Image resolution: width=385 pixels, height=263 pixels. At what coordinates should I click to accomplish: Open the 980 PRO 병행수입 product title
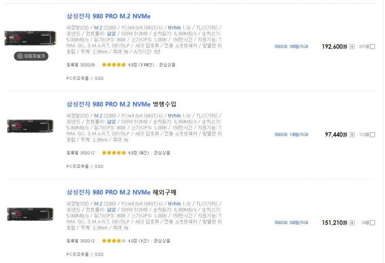[121, 104]
